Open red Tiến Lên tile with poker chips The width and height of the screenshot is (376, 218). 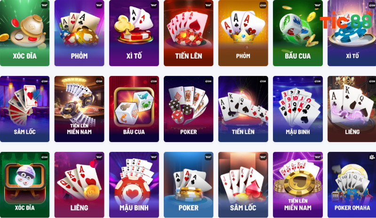coord(189,33)
